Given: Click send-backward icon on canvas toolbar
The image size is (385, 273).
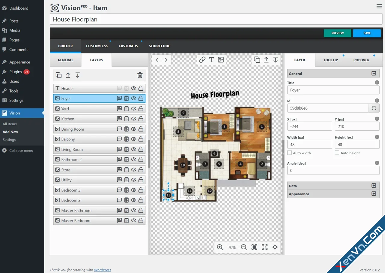Looking at the screenshot, I should 276,60.
